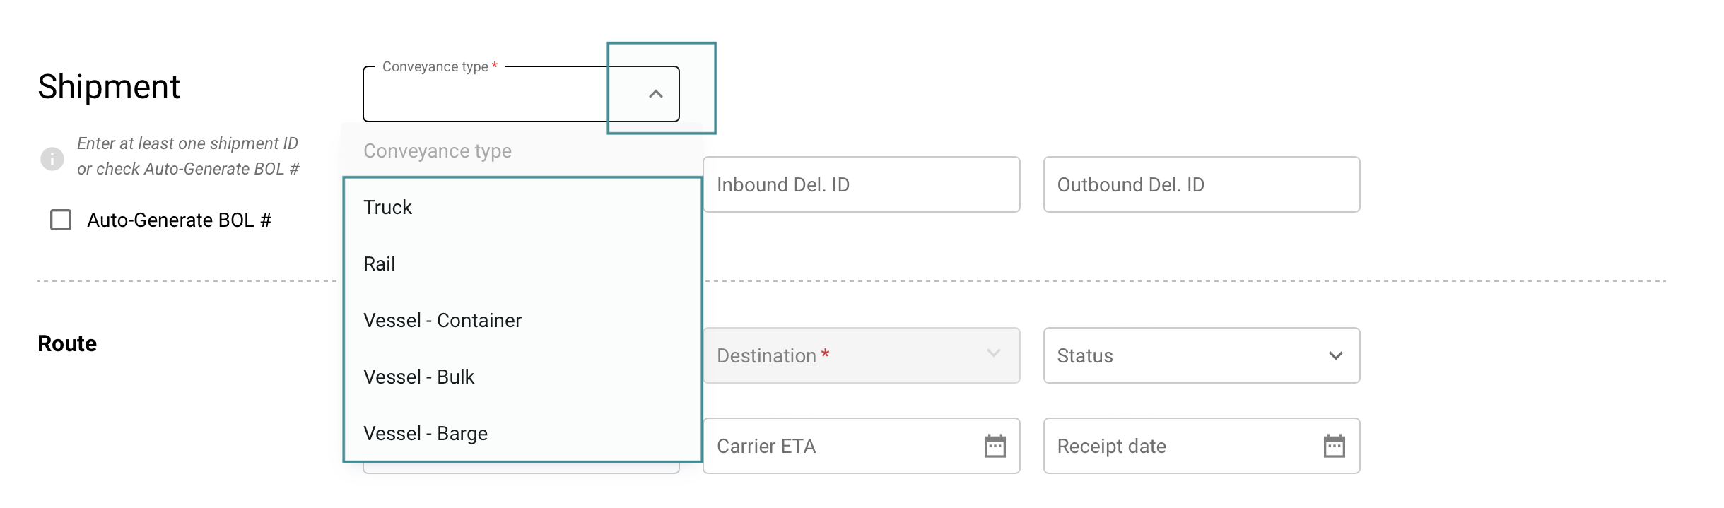Choose the Vessel - Bulk option
The width and height of the screenshot is (1724, 508).
(x=419, y=377)
